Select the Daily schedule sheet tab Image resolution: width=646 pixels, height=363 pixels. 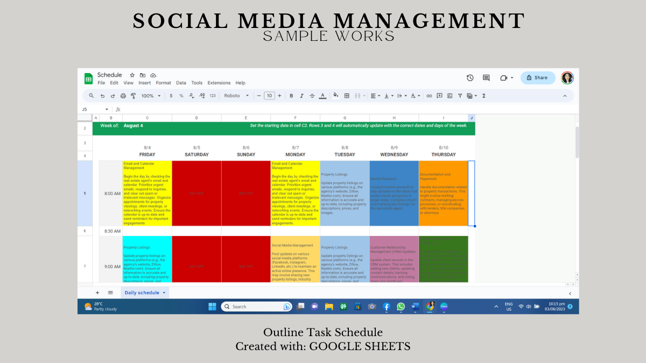tap(145, 293)
